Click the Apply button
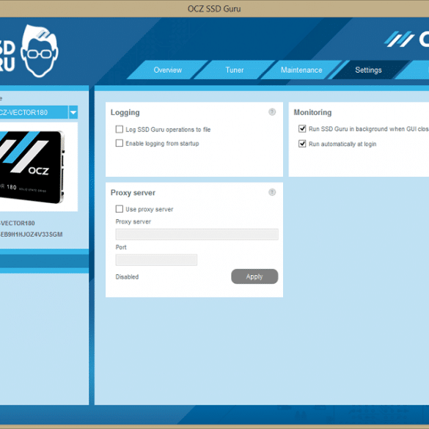This screenshot has width=429, height=429. tap(254, 276)
